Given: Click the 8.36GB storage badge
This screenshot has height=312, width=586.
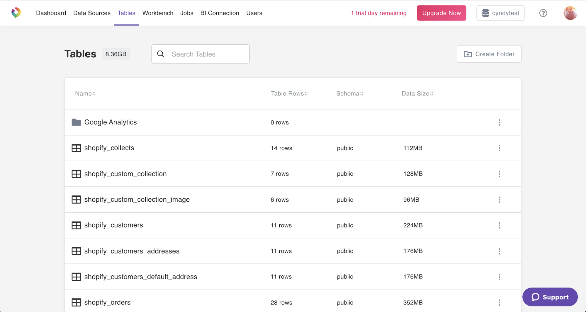Looking at the screenshot, I should (x=116, y=54).
